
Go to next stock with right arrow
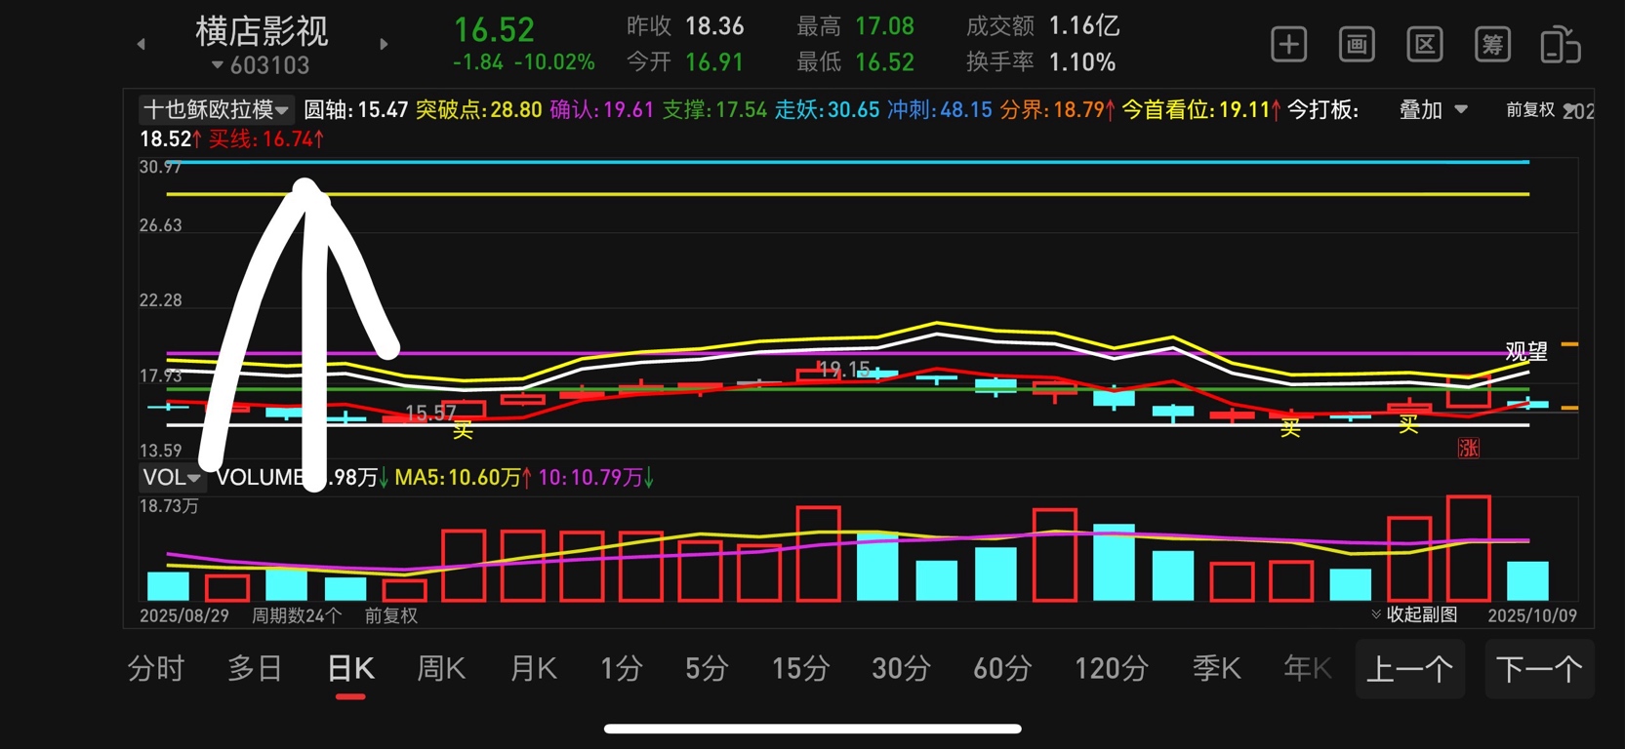coord(384,44)
